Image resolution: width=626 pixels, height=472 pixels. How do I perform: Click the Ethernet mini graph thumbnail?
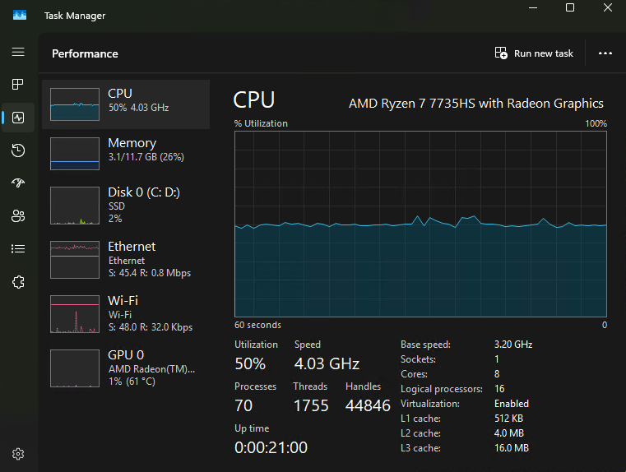75,260
